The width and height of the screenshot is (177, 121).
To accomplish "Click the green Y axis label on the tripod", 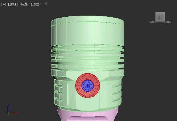I will (x=8, y=113).
